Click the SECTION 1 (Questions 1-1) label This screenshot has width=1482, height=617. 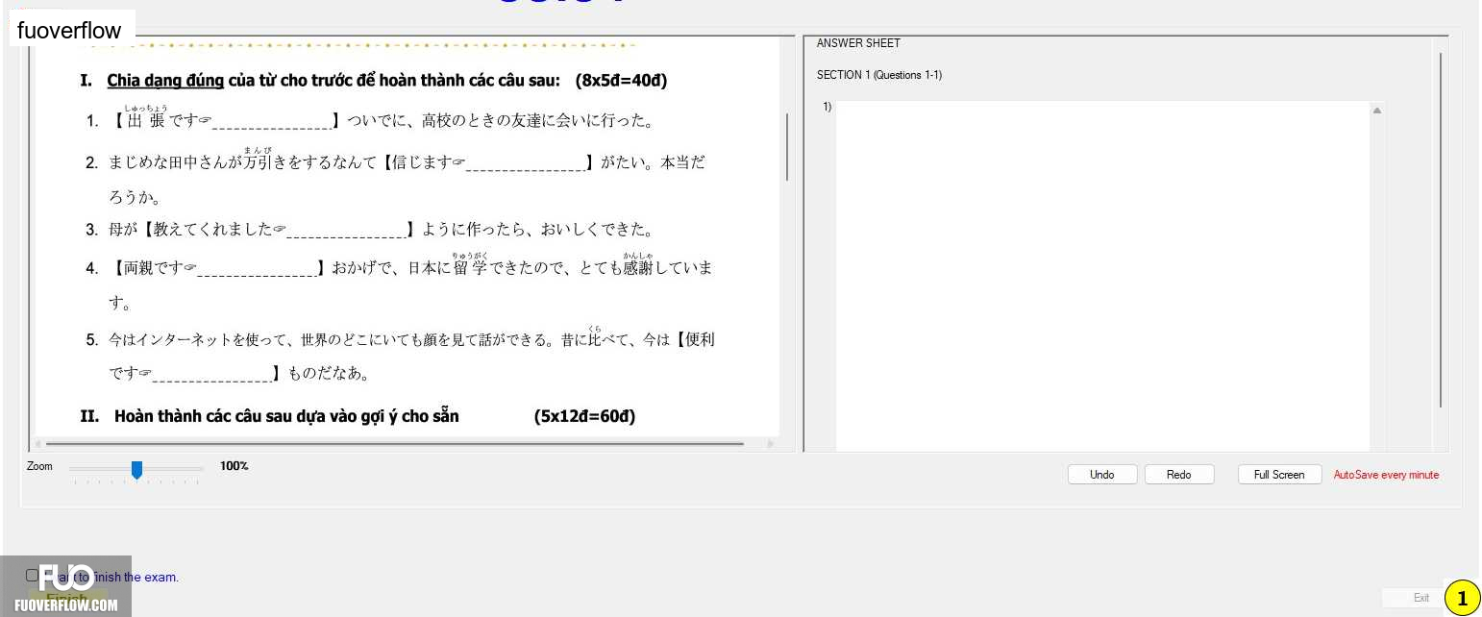pos(879,75)
